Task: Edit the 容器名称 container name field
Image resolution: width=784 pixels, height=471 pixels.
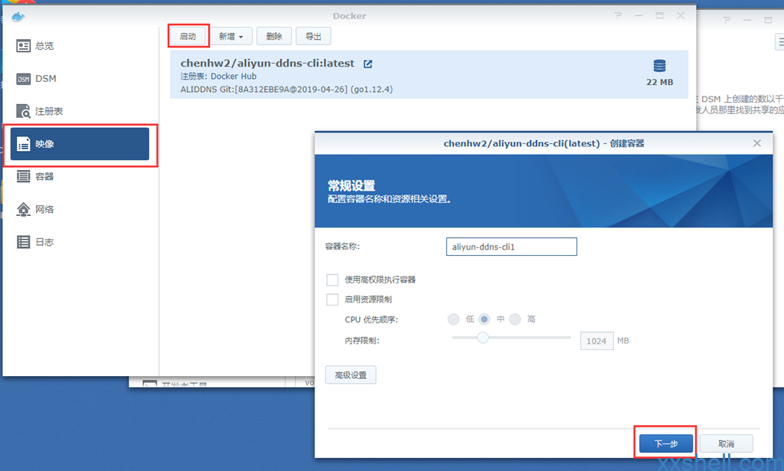Action: coord(511,247)
